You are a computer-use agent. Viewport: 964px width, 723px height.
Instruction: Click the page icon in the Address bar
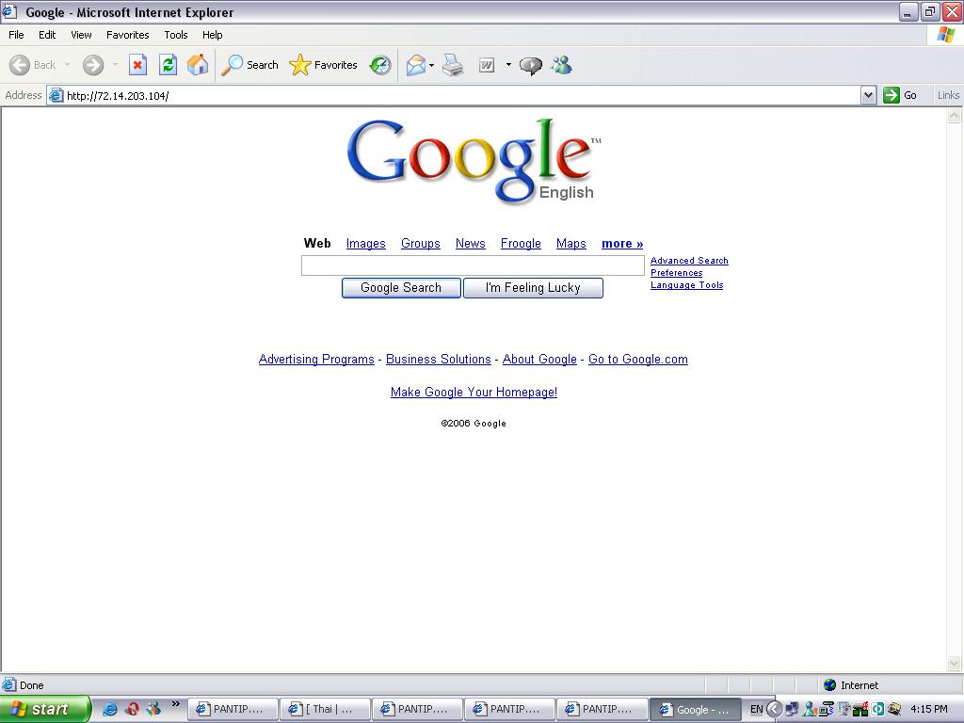point(56,95)
